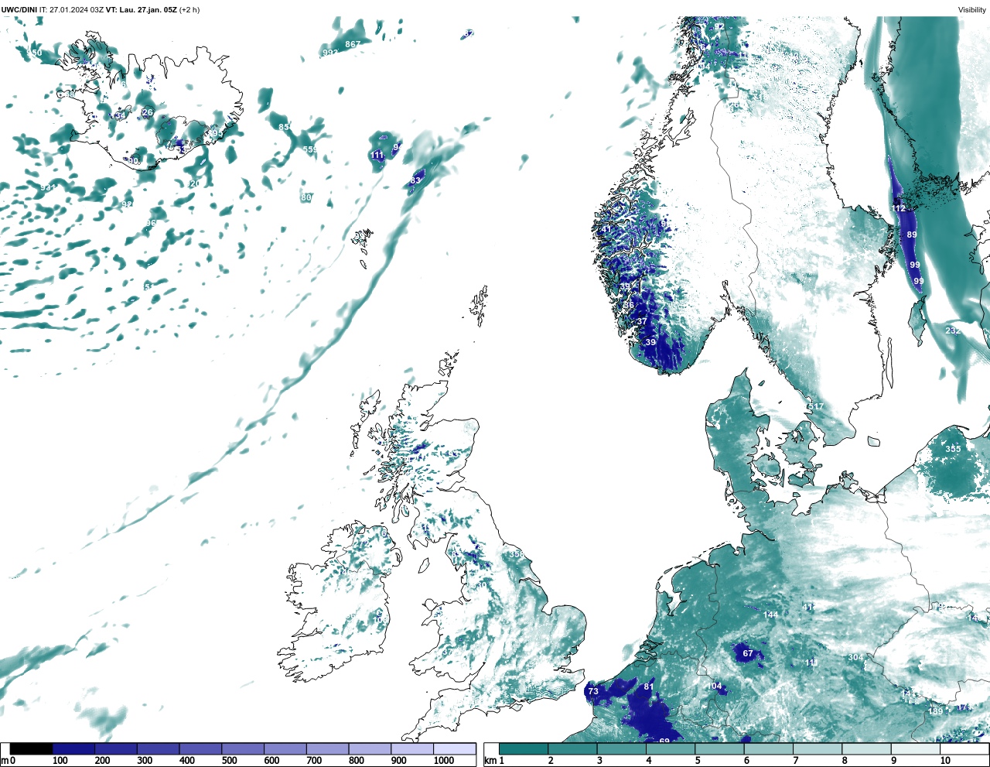Select the 400–500 m legend color segment
The image size is (990, 767).
(x=200, y=749)
